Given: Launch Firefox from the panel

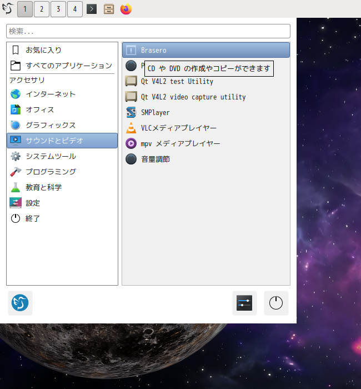Looking at the screenshot, I should coord(126,9).
